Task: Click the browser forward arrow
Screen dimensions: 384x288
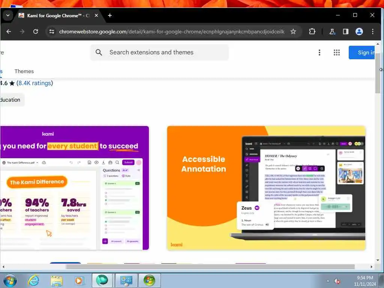Action: pos(22,31)
